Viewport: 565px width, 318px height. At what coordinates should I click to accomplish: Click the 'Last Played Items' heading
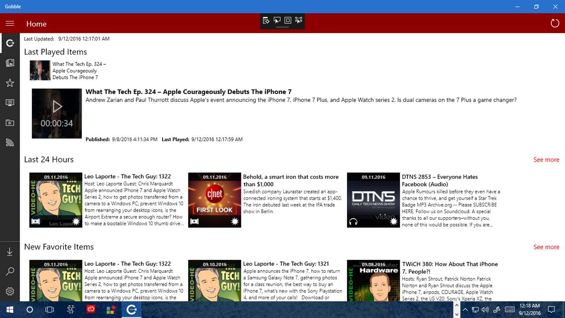(55, 52)
